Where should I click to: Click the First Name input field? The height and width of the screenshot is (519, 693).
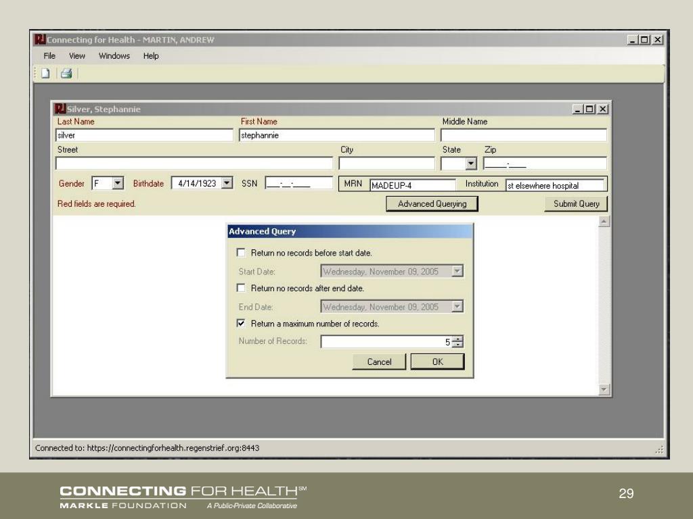click(x=337, y=135)
